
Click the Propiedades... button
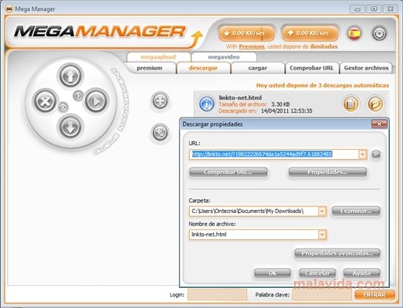(327, 172)
